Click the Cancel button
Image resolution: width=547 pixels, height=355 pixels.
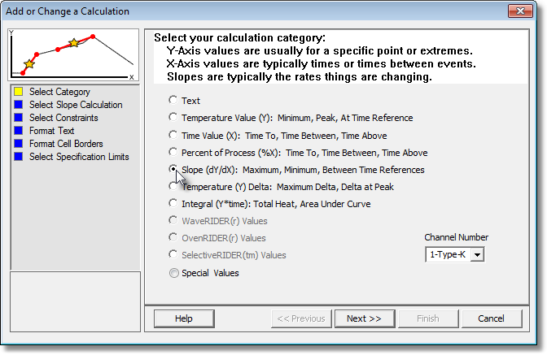491,318
